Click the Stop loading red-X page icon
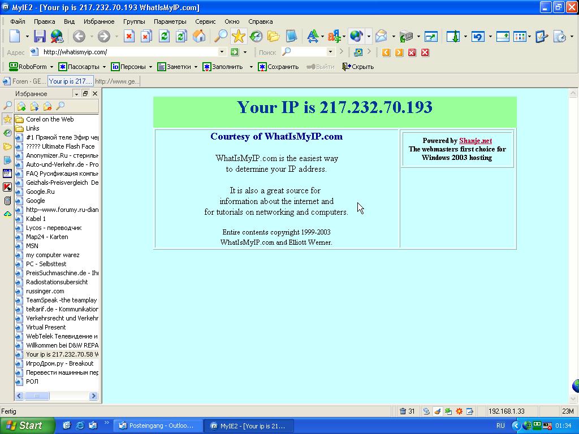Screen dimensions: 579x434 pyautogui.click(x=128, y=36)
